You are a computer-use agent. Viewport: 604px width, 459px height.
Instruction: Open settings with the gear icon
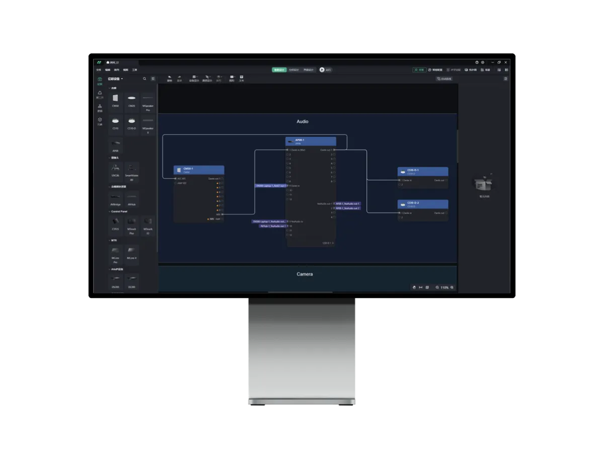pos(483,62)
